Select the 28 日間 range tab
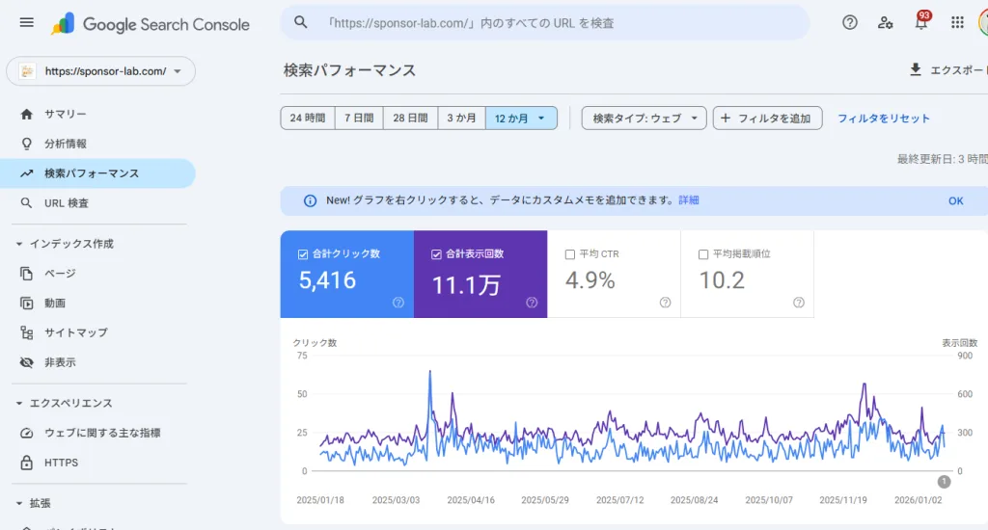The height and width of the screenshot is (530, 988). point(410,118)
